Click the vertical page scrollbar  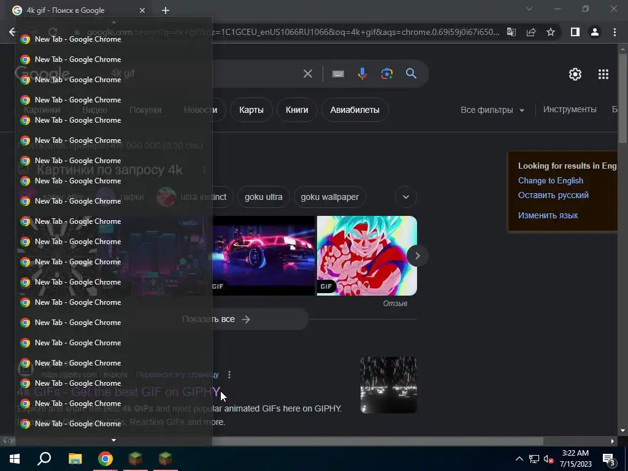coord(622,98)
